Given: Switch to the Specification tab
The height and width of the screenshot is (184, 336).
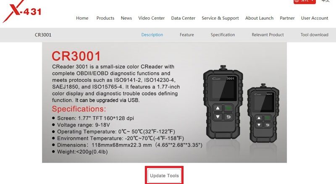Looking at the screenshot, I should (x=223, y=35).
